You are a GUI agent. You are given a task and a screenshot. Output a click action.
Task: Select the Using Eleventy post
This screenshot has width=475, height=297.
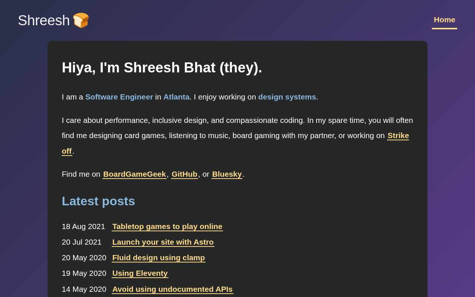click(140, 273)
